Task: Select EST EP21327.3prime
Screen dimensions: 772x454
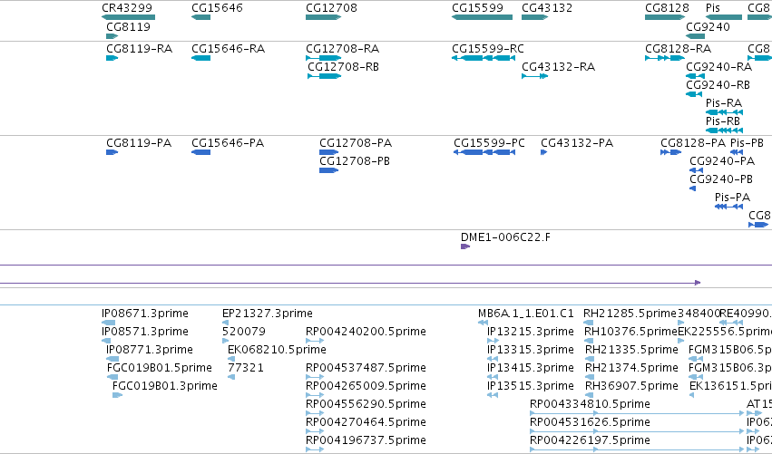Action: [268, 314]
